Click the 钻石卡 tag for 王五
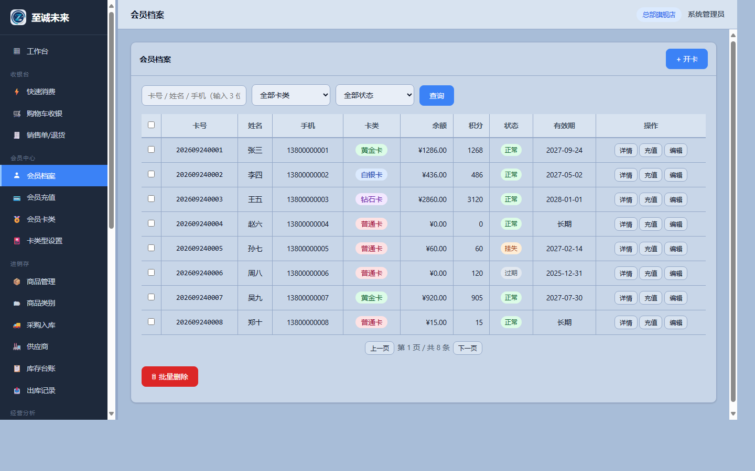The height and width of the screenshot is (471, 755). pos(372,199)
